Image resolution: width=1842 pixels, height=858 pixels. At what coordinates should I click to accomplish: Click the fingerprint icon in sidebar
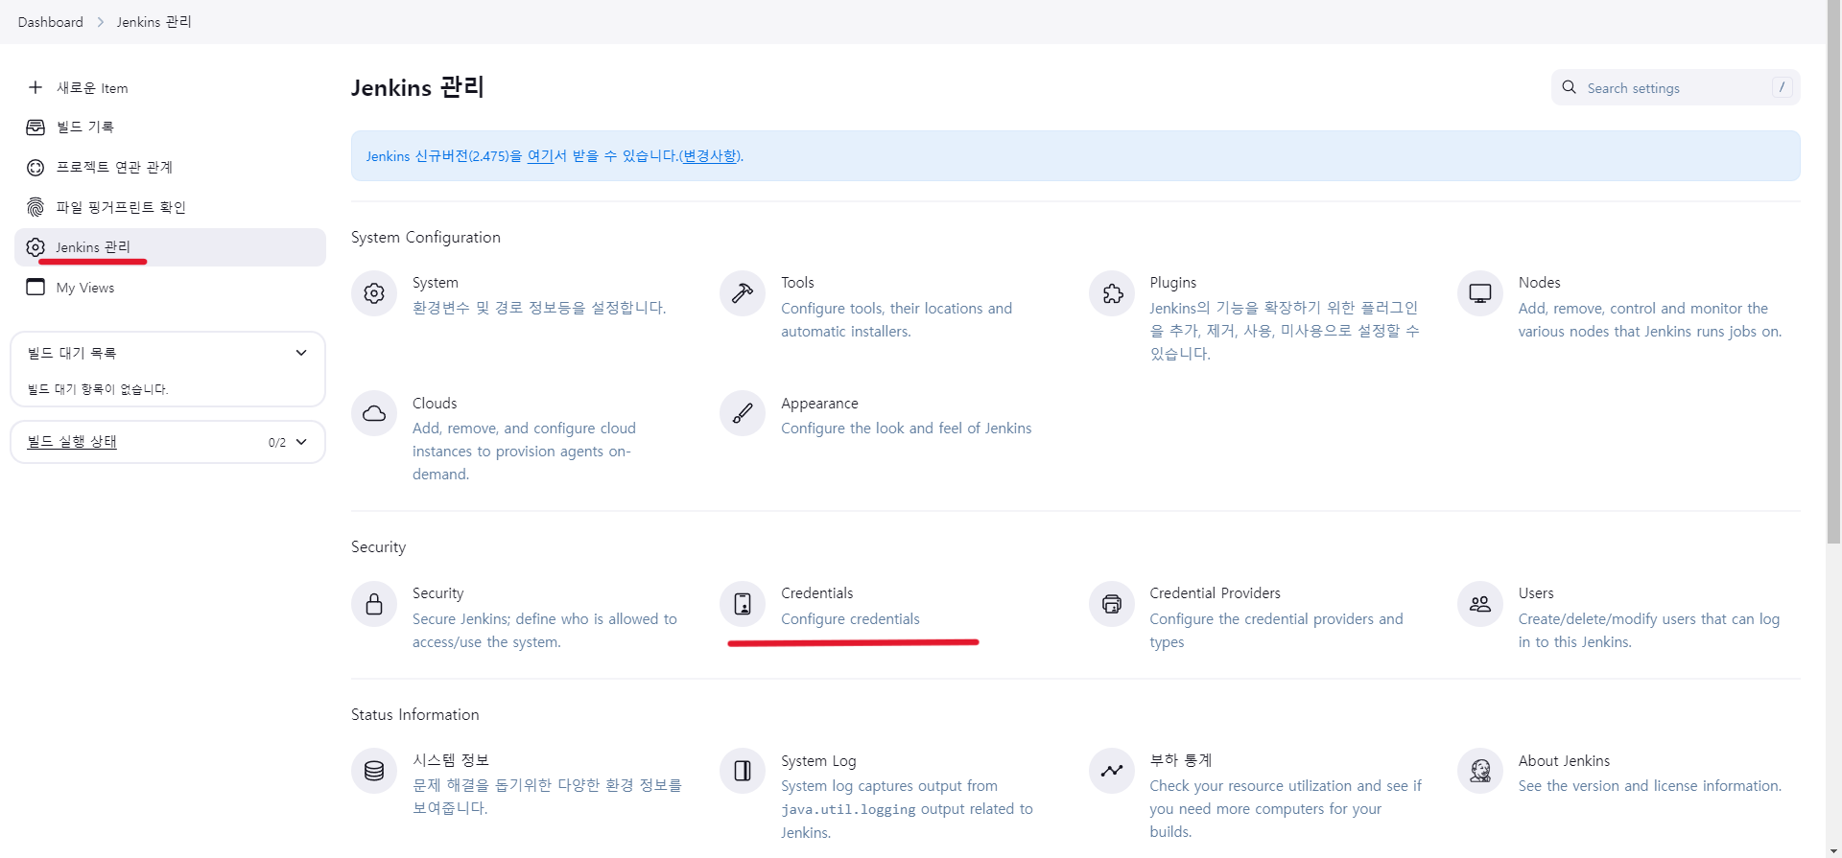(35, 207)
